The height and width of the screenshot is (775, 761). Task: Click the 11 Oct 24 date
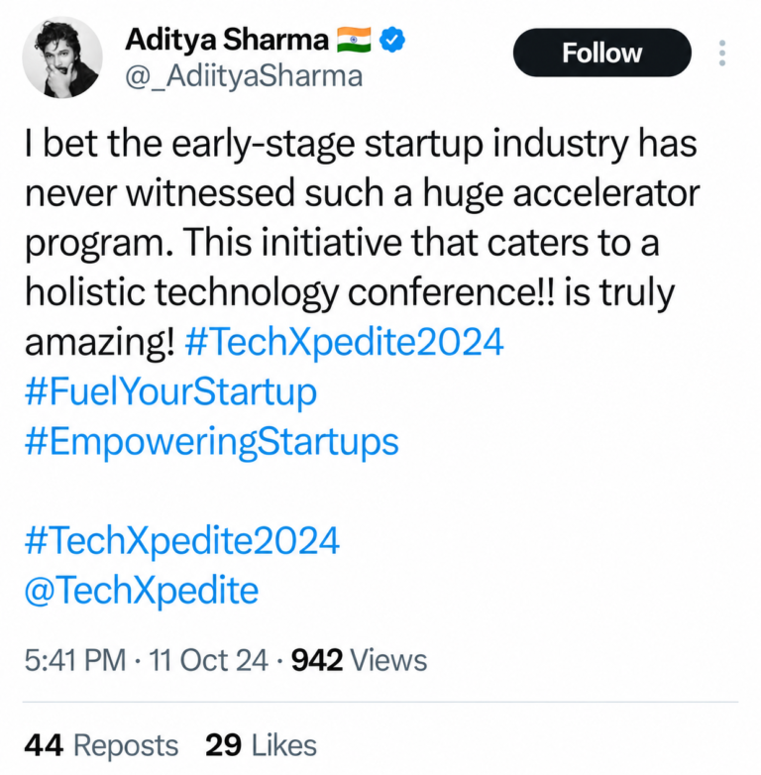(208, 660)
